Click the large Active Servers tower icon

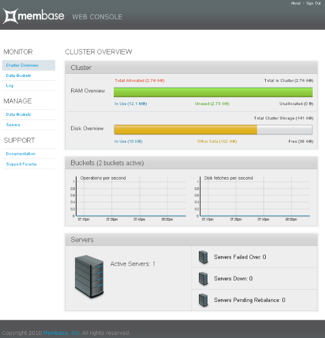[x=89, y=277]
